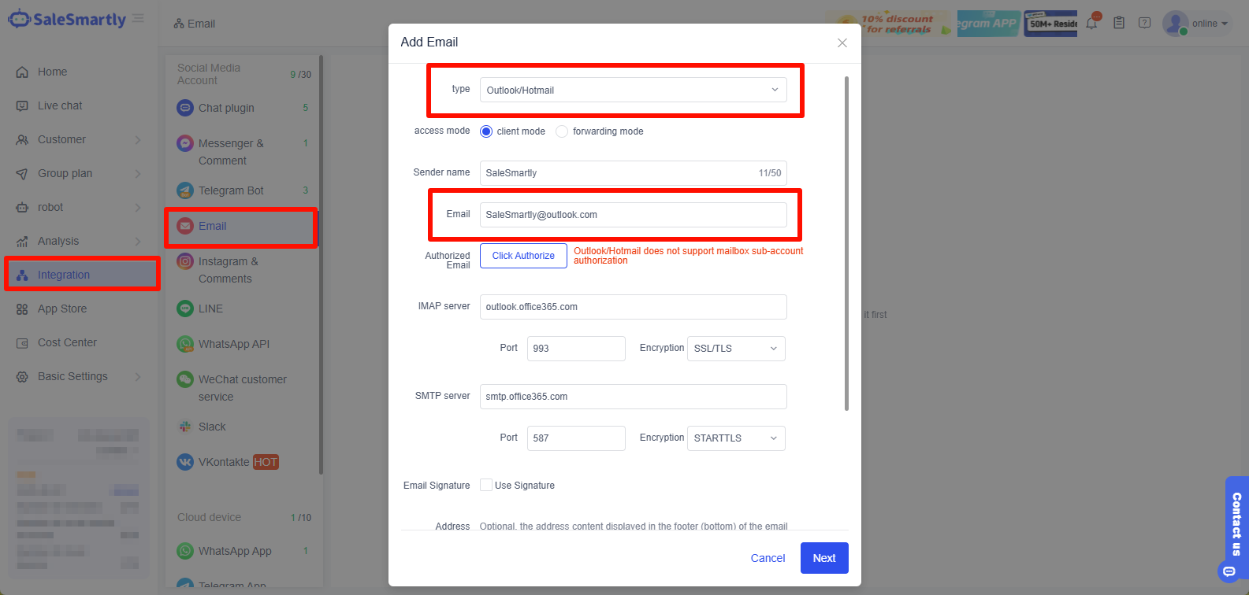Click the Slack icon
The image size is (1249, 595).
coord(185,427)
